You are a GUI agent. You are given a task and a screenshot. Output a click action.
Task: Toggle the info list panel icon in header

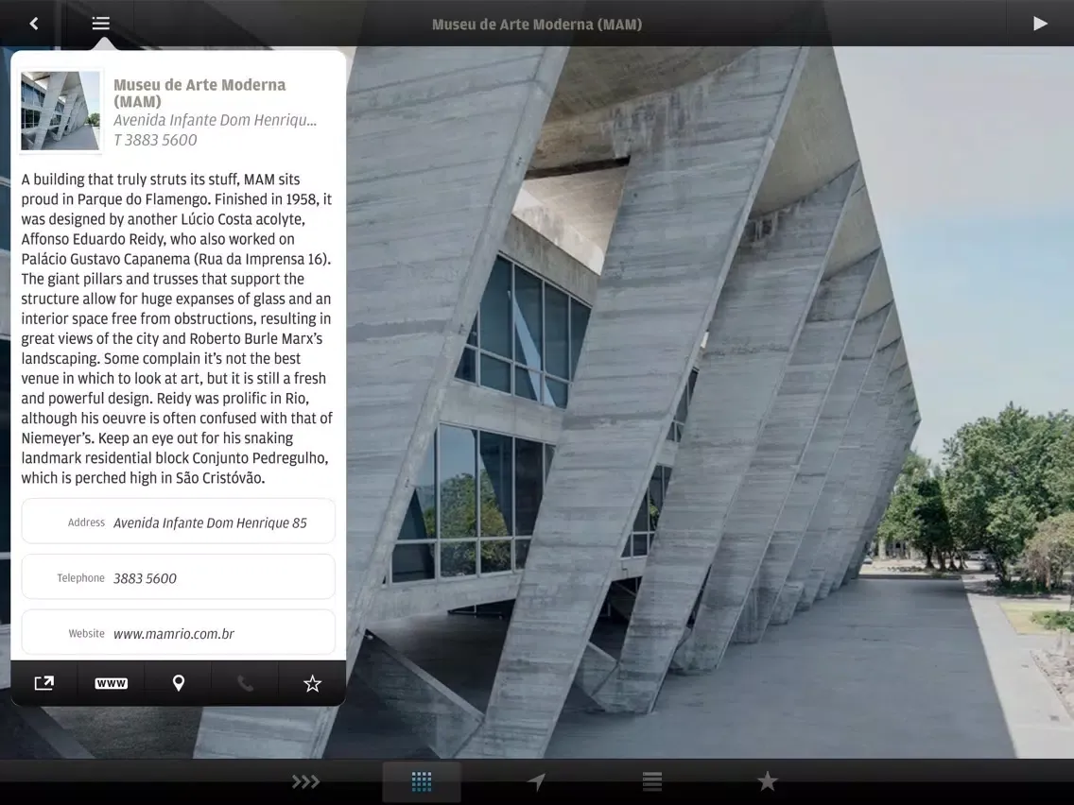100,24
